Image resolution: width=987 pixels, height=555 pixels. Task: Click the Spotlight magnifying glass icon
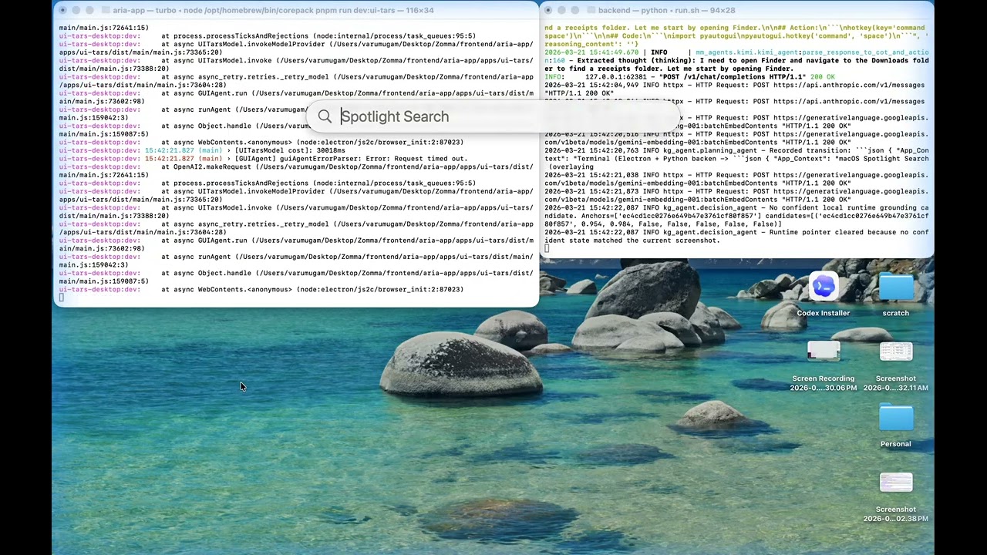325,116
